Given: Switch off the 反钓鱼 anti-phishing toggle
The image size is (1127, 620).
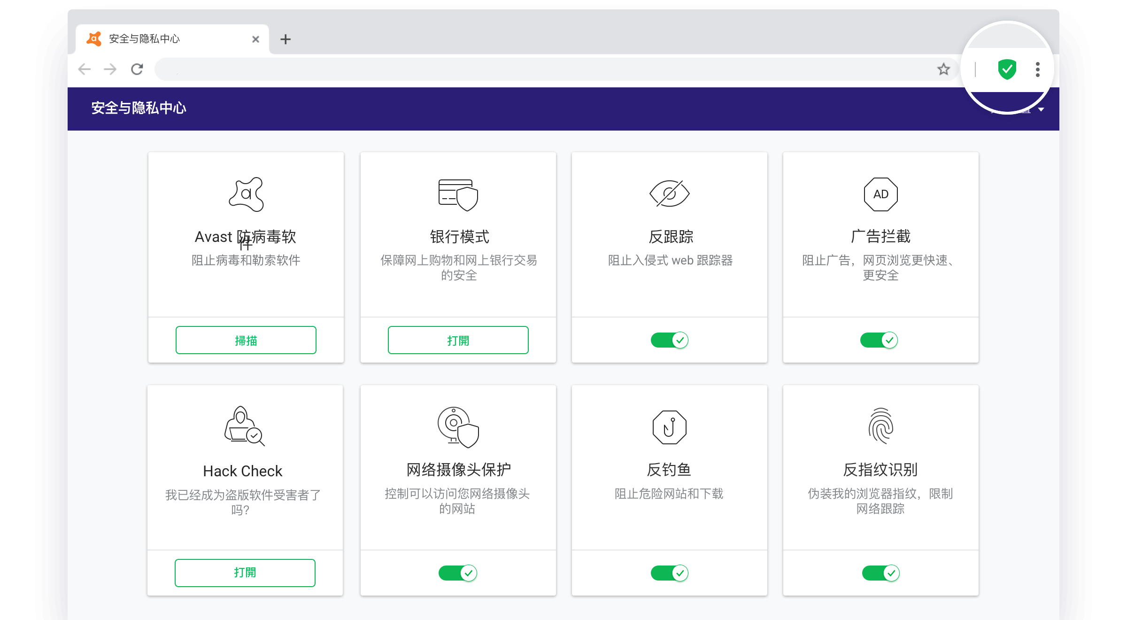Looking at the screenshot, I should pyautogui.click(x=669, y=573).
